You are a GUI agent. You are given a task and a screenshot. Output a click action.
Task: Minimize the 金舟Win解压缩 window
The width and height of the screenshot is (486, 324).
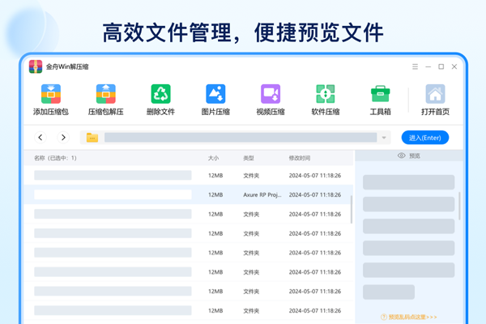[428, 66]
